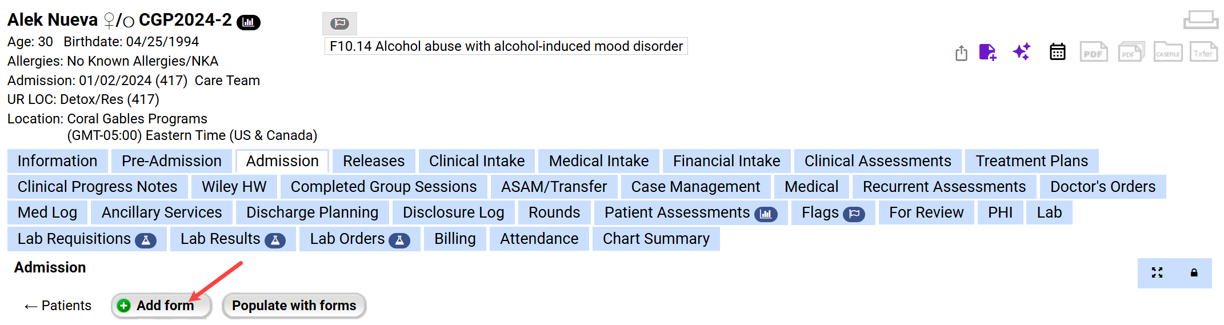Click the multiple PDFs export icon
The height and width of the screenshot is (325, 1224).
click(x=1131, y=52)
